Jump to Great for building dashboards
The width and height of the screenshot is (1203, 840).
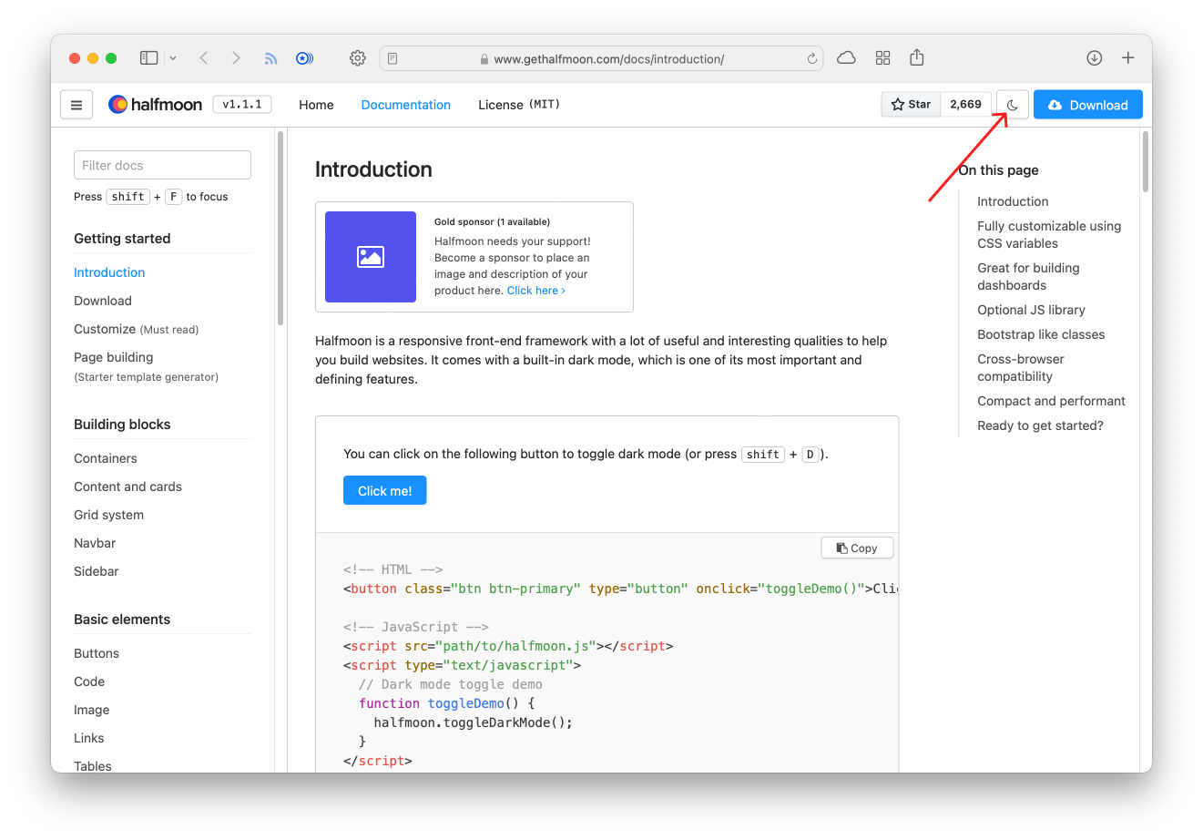pyautogui.click(x=1028, y=276)
